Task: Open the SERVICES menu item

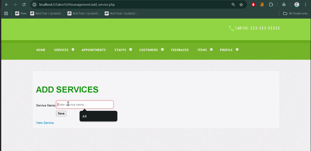Action: 61,50
